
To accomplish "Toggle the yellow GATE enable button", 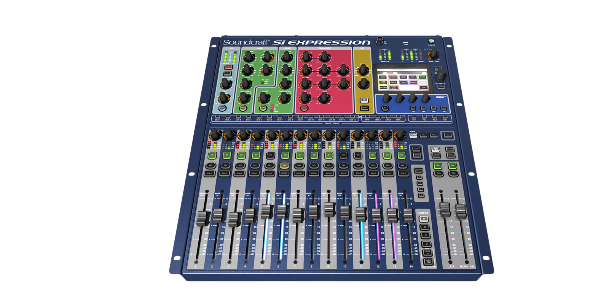I will tap(243, 108).
